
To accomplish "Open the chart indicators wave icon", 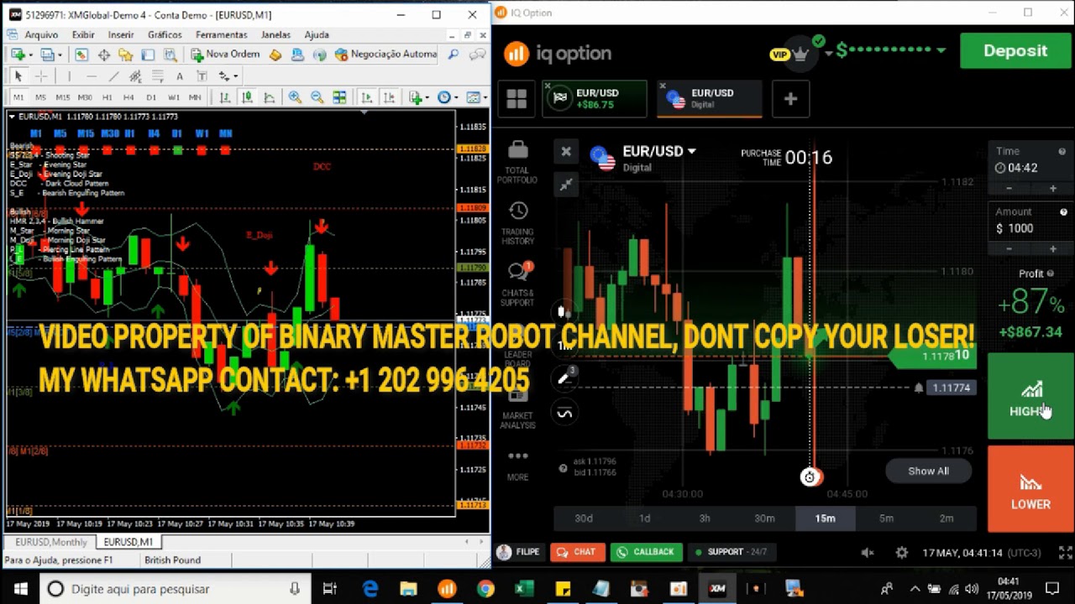I will point(565,413).
